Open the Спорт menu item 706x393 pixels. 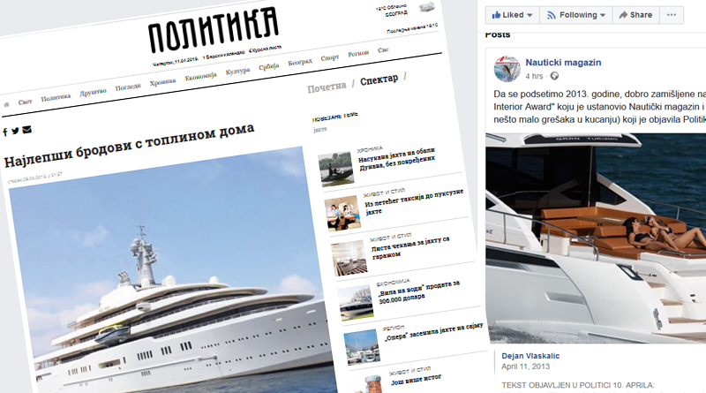pos(329,57)
